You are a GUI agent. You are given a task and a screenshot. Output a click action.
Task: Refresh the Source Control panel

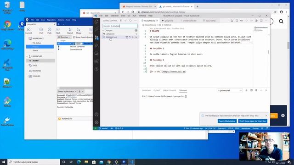pyautogui.click(x=130, y=21)
